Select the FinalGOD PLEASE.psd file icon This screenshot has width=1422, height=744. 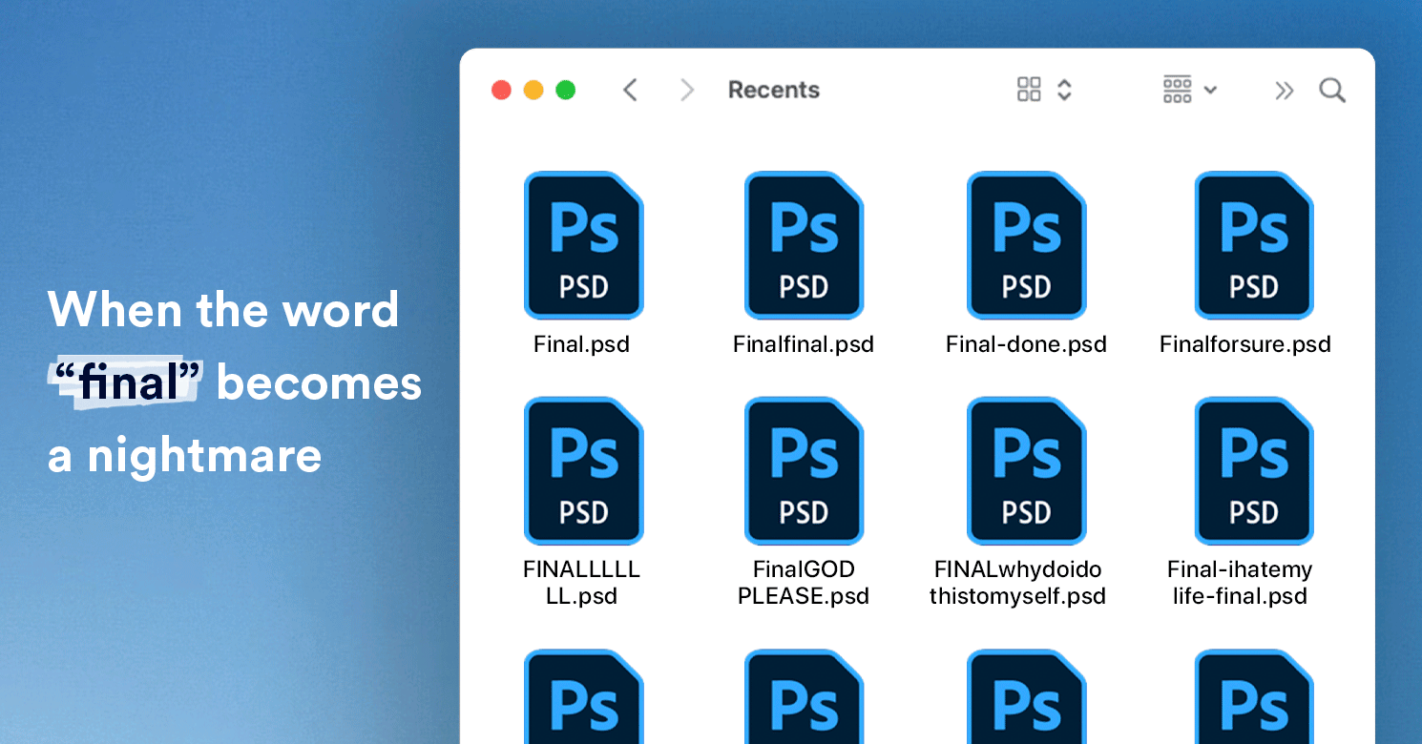[x=804, y=471]
